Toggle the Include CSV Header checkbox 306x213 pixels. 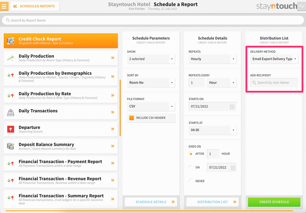131,118
